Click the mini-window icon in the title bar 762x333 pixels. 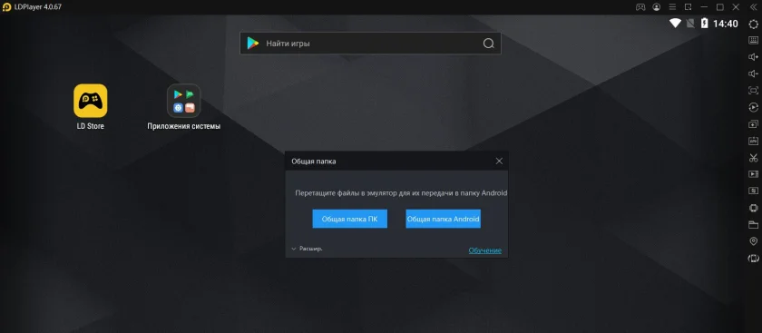689,7
